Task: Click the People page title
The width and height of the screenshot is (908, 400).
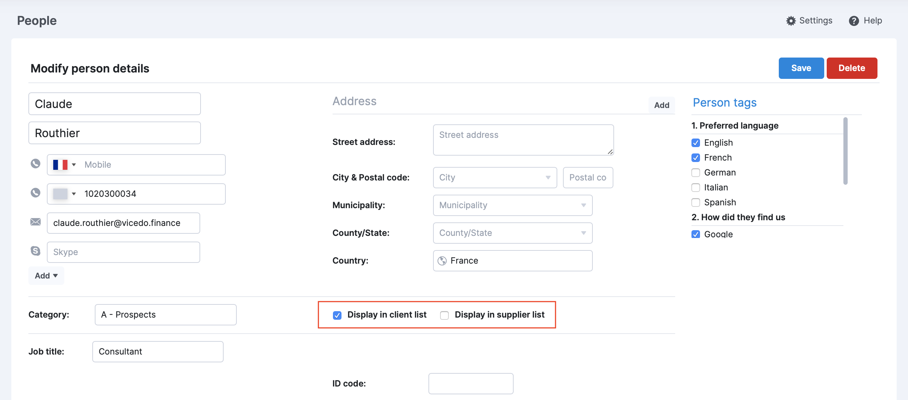Action: pos(37,21)
